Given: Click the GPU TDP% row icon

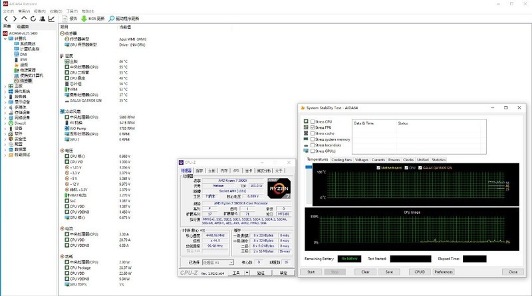Looking at the screenshot, I should 67,285.
